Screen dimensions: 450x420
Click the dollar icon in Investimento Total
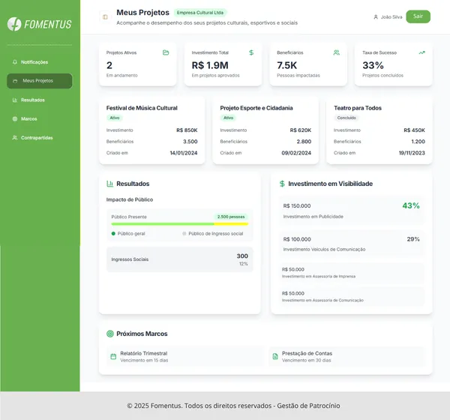(x=251, y=52)
